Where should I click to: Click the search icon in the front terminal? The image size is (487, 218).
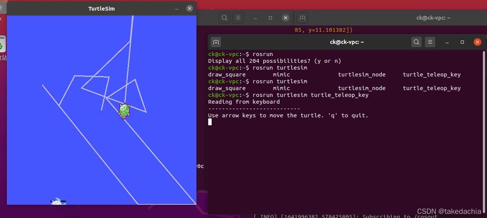[416, 42]
